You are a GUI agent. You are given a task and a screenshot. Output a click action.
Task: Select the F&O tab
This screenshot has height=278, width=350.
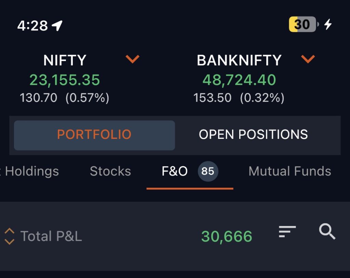(175, 171)
